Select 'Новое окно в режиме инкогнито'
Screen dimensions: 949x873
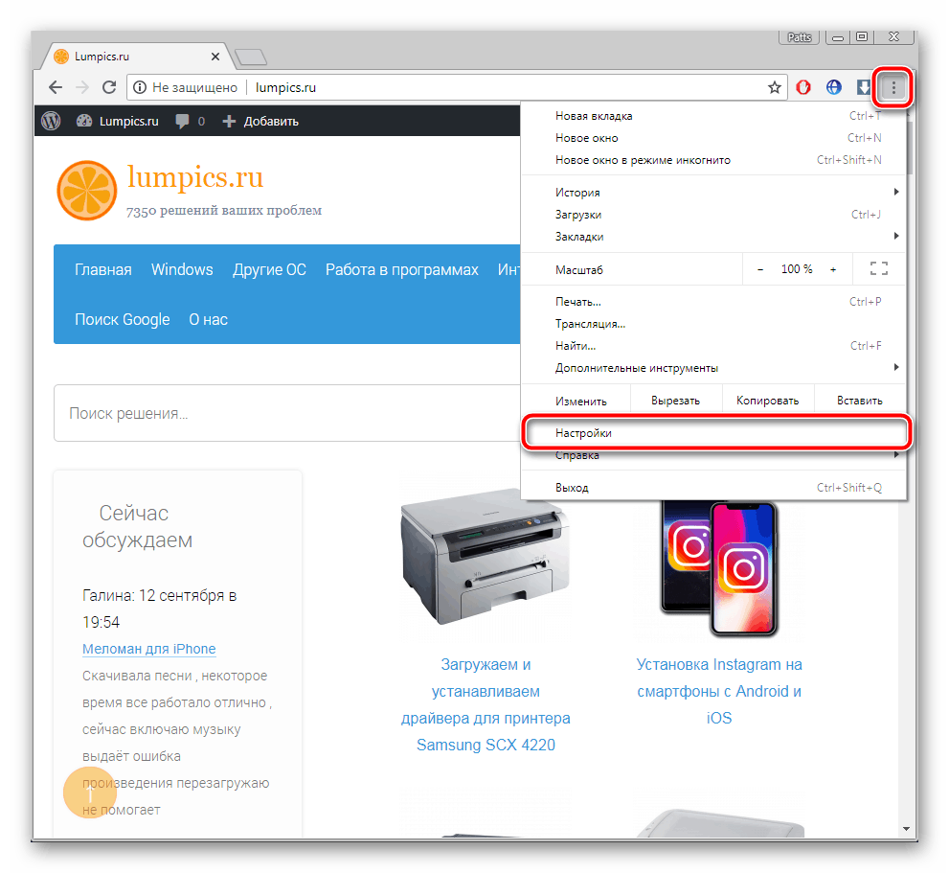tap(713, 160)
